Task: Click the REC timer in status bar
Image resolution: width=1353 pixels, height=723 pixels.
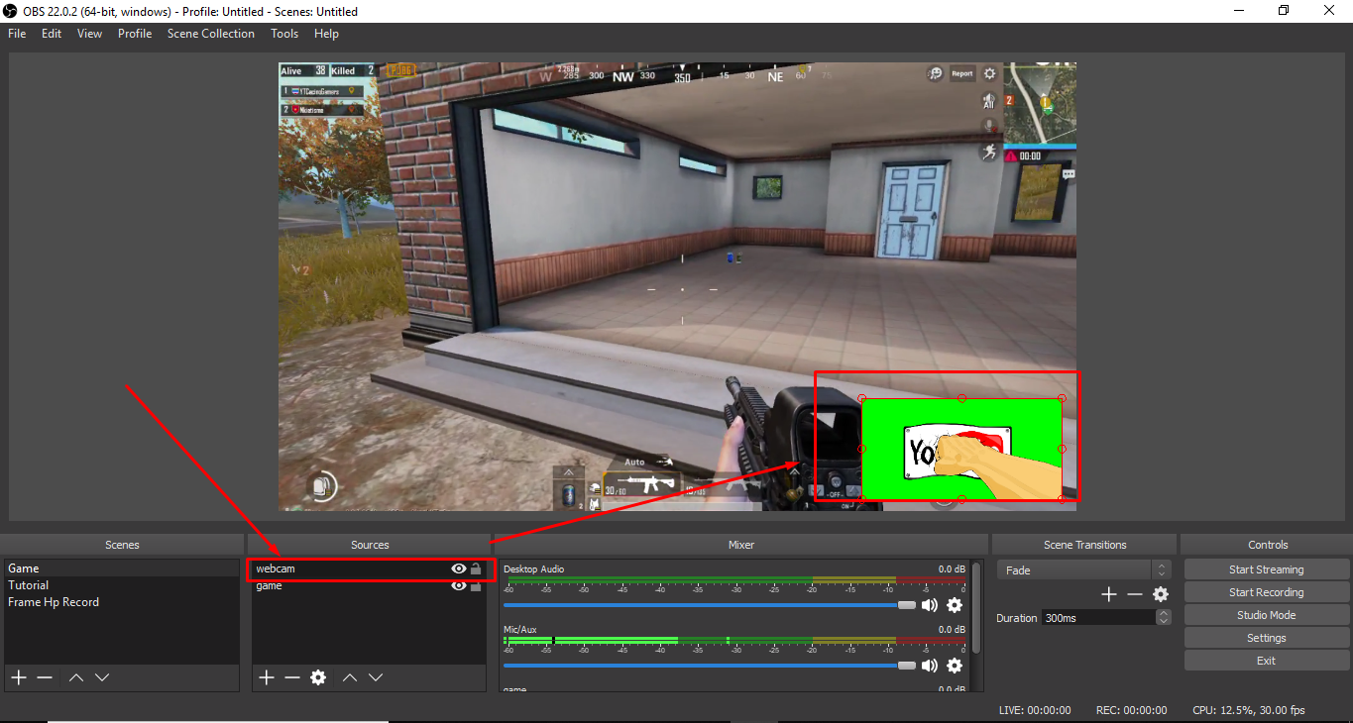Action: [x=1131, y=710]
